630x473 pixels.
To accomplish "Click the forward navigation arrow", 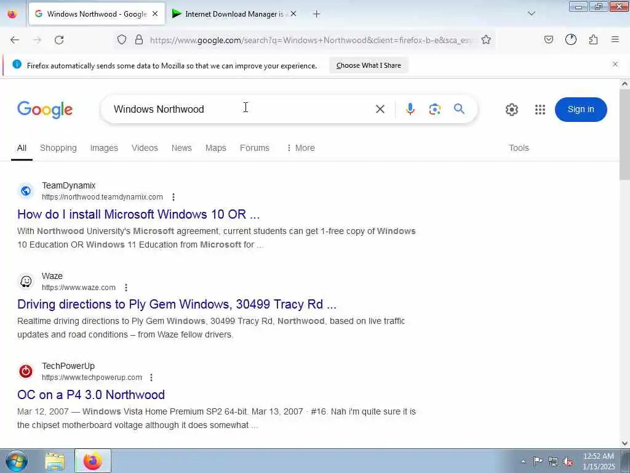I will (x=37, y=40).
